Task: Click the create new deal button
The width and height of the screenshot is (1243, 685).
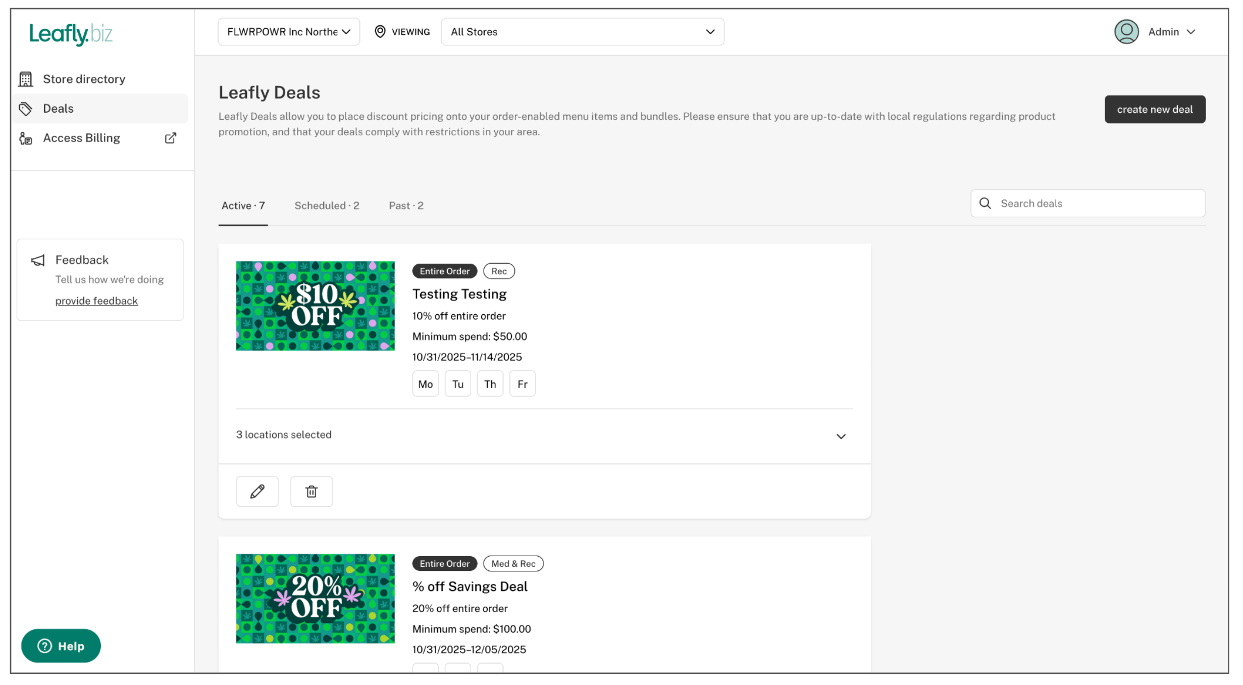Action: tap(1155, 109)
